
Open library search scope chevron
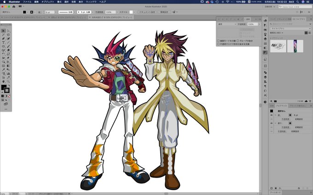(x=310, y=24)
